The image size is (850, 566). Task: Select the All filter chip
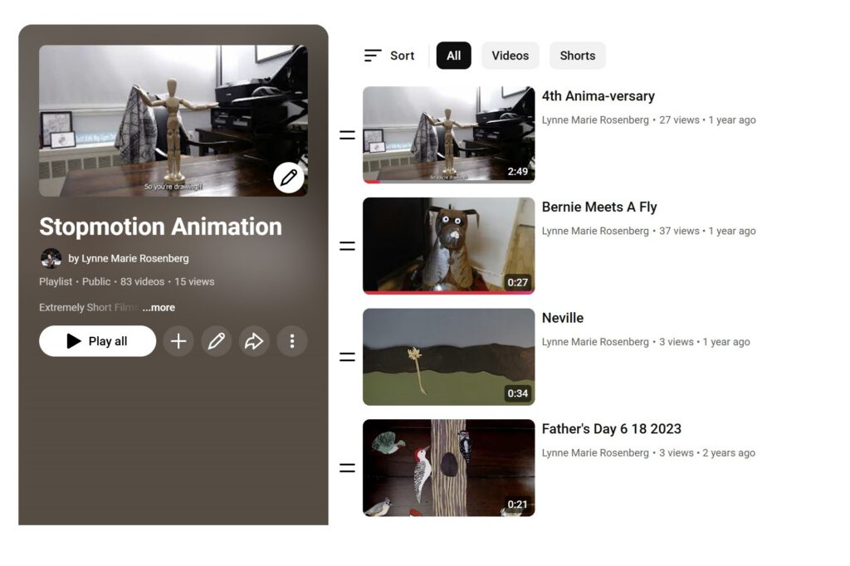(453, 56)
